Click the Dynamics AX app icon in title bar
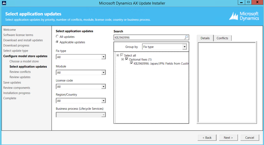This screenshot has height=145, width=264. tap(4, 3)
